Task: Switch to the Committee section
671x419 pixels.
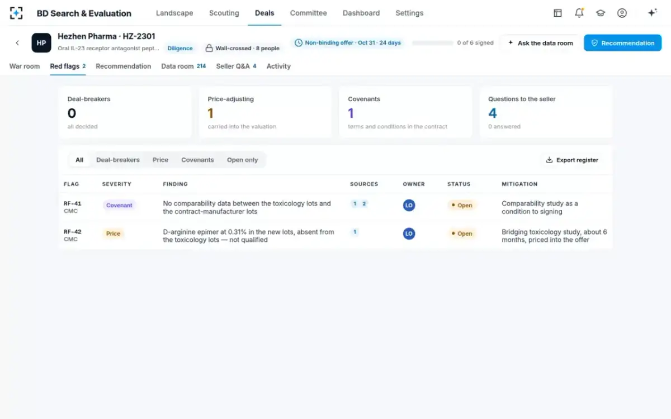Action: click(308, 13)
